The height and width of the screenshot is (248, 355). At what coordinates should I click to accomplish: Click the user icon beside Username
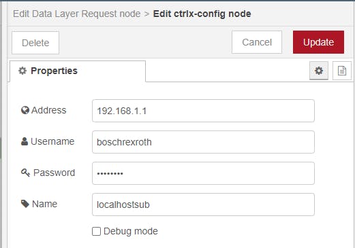pos(25,141)
